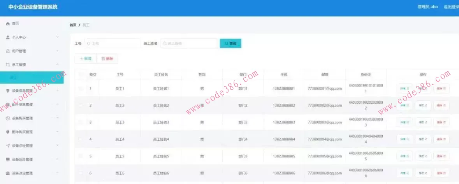
Task: Expand the 用户管理 chevron
Action: (x=58, y=51)
